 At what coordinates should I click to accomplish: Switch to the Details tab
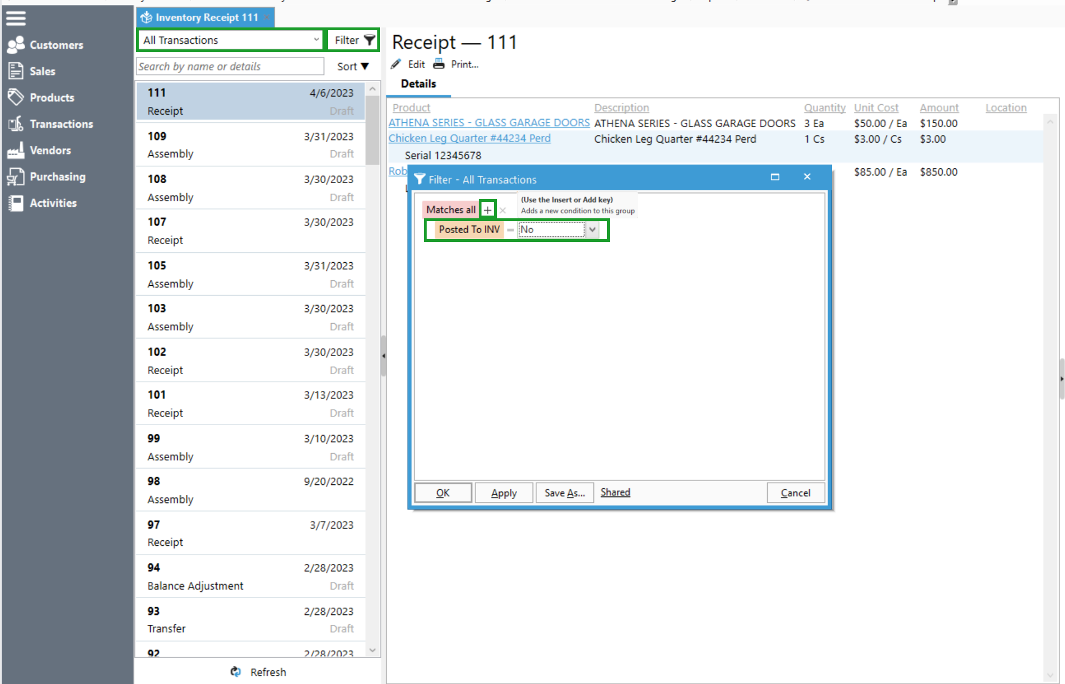pyautogui.click(x=418, y=83)
